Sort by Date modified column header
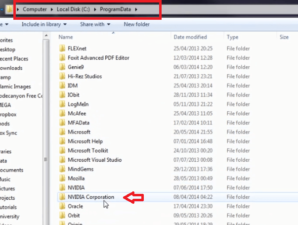The height and width of the screenshot is (225, 298). click(190, 37)
